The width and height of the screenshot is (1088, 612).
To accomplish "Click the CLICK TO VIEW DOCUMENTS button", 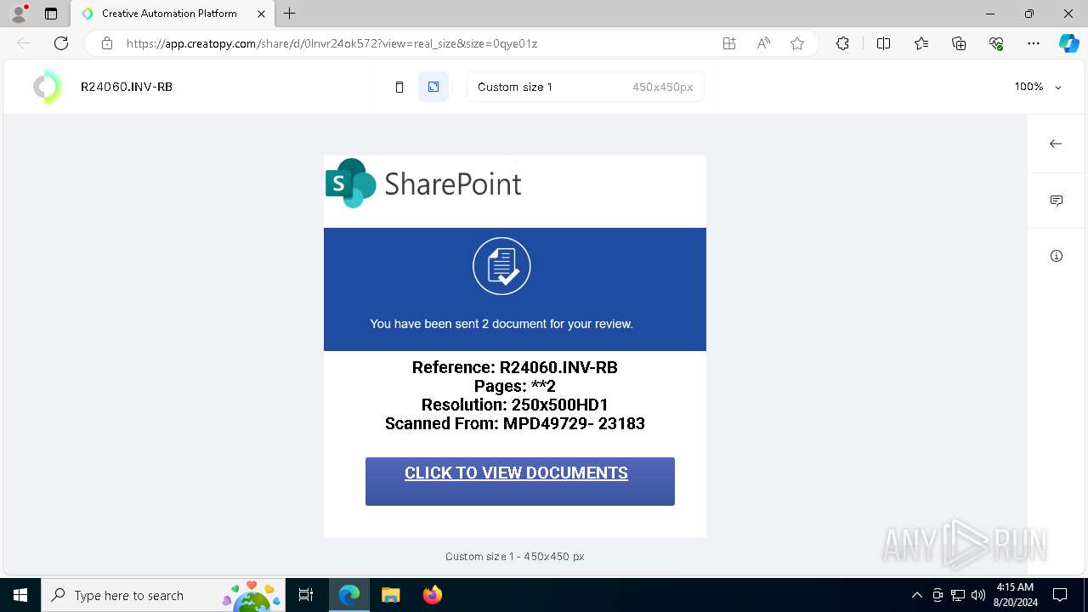I will (x=520, y=481).
